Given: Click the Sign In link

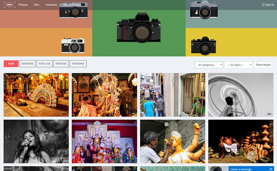Looking at the screenshot, I should [x=267, y=5].
